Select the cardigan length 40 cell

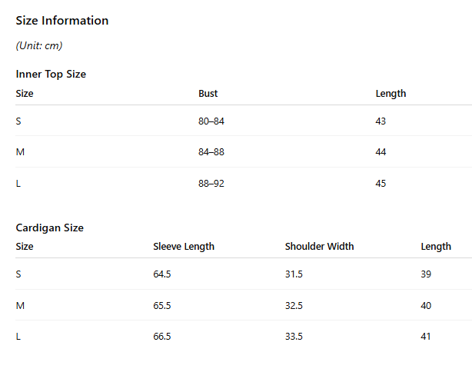point(426,305)
